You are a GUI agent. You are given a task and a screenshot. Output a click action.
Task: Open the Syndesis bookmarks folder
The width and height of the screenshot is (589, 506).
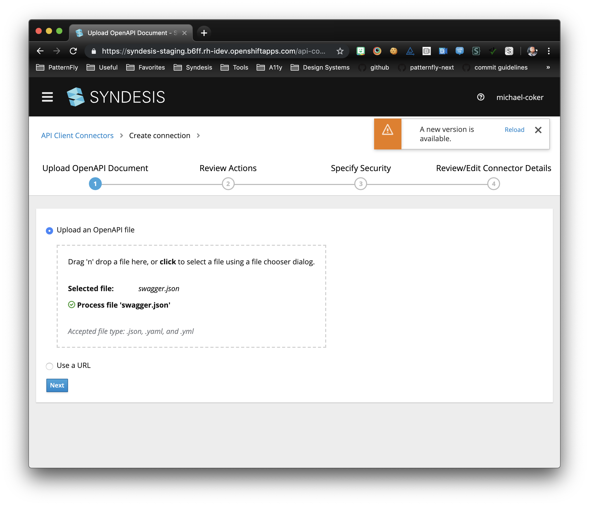[193, 67]
